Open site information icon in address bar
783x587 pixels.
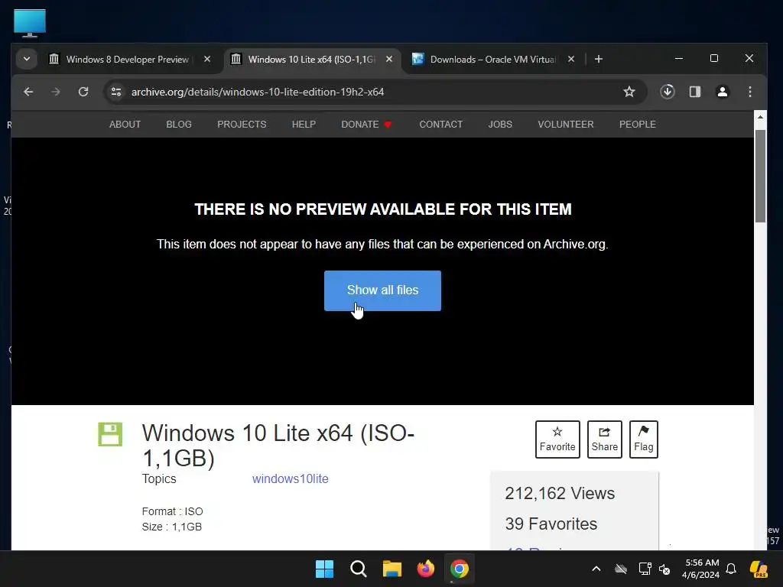point(116,92)
